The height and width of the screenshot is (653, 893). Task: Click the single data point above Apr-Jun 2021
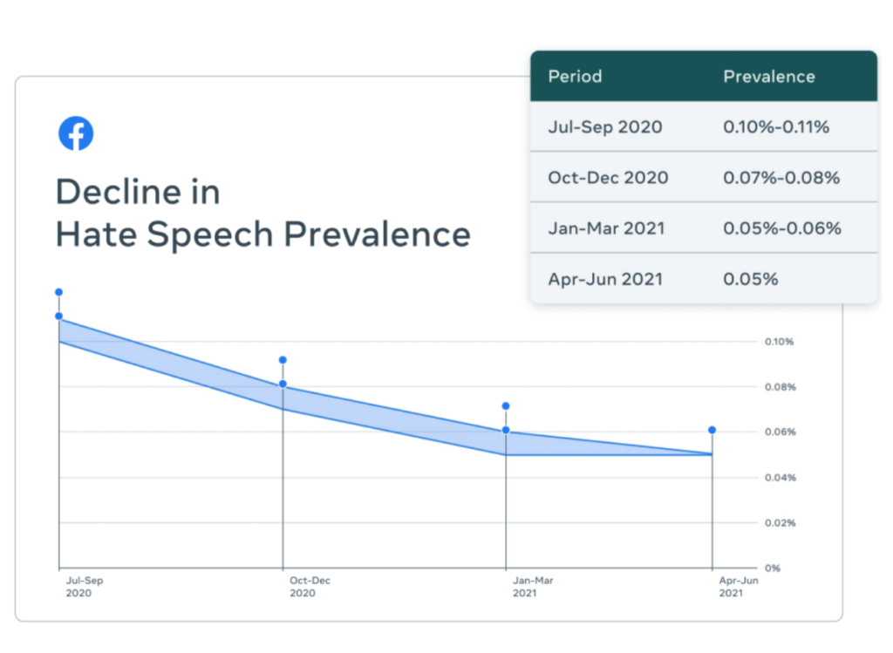tap(712, 430)
